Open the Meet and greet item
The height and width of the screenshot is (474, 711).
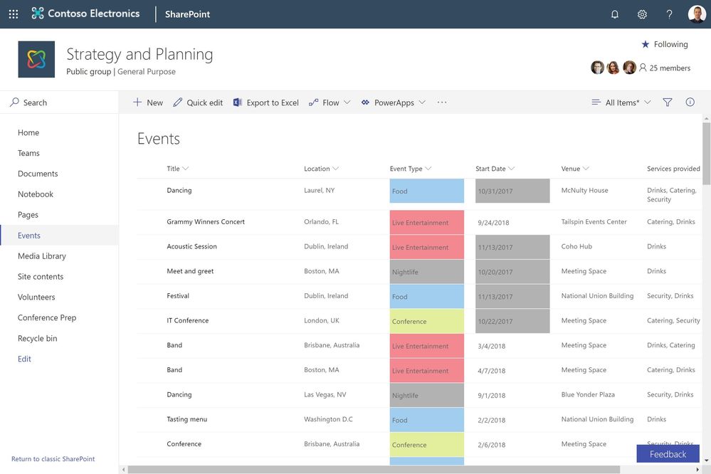click(190, 271)
